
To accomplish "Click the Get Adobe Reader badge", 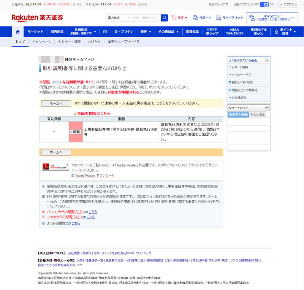I will coord(55,166).
